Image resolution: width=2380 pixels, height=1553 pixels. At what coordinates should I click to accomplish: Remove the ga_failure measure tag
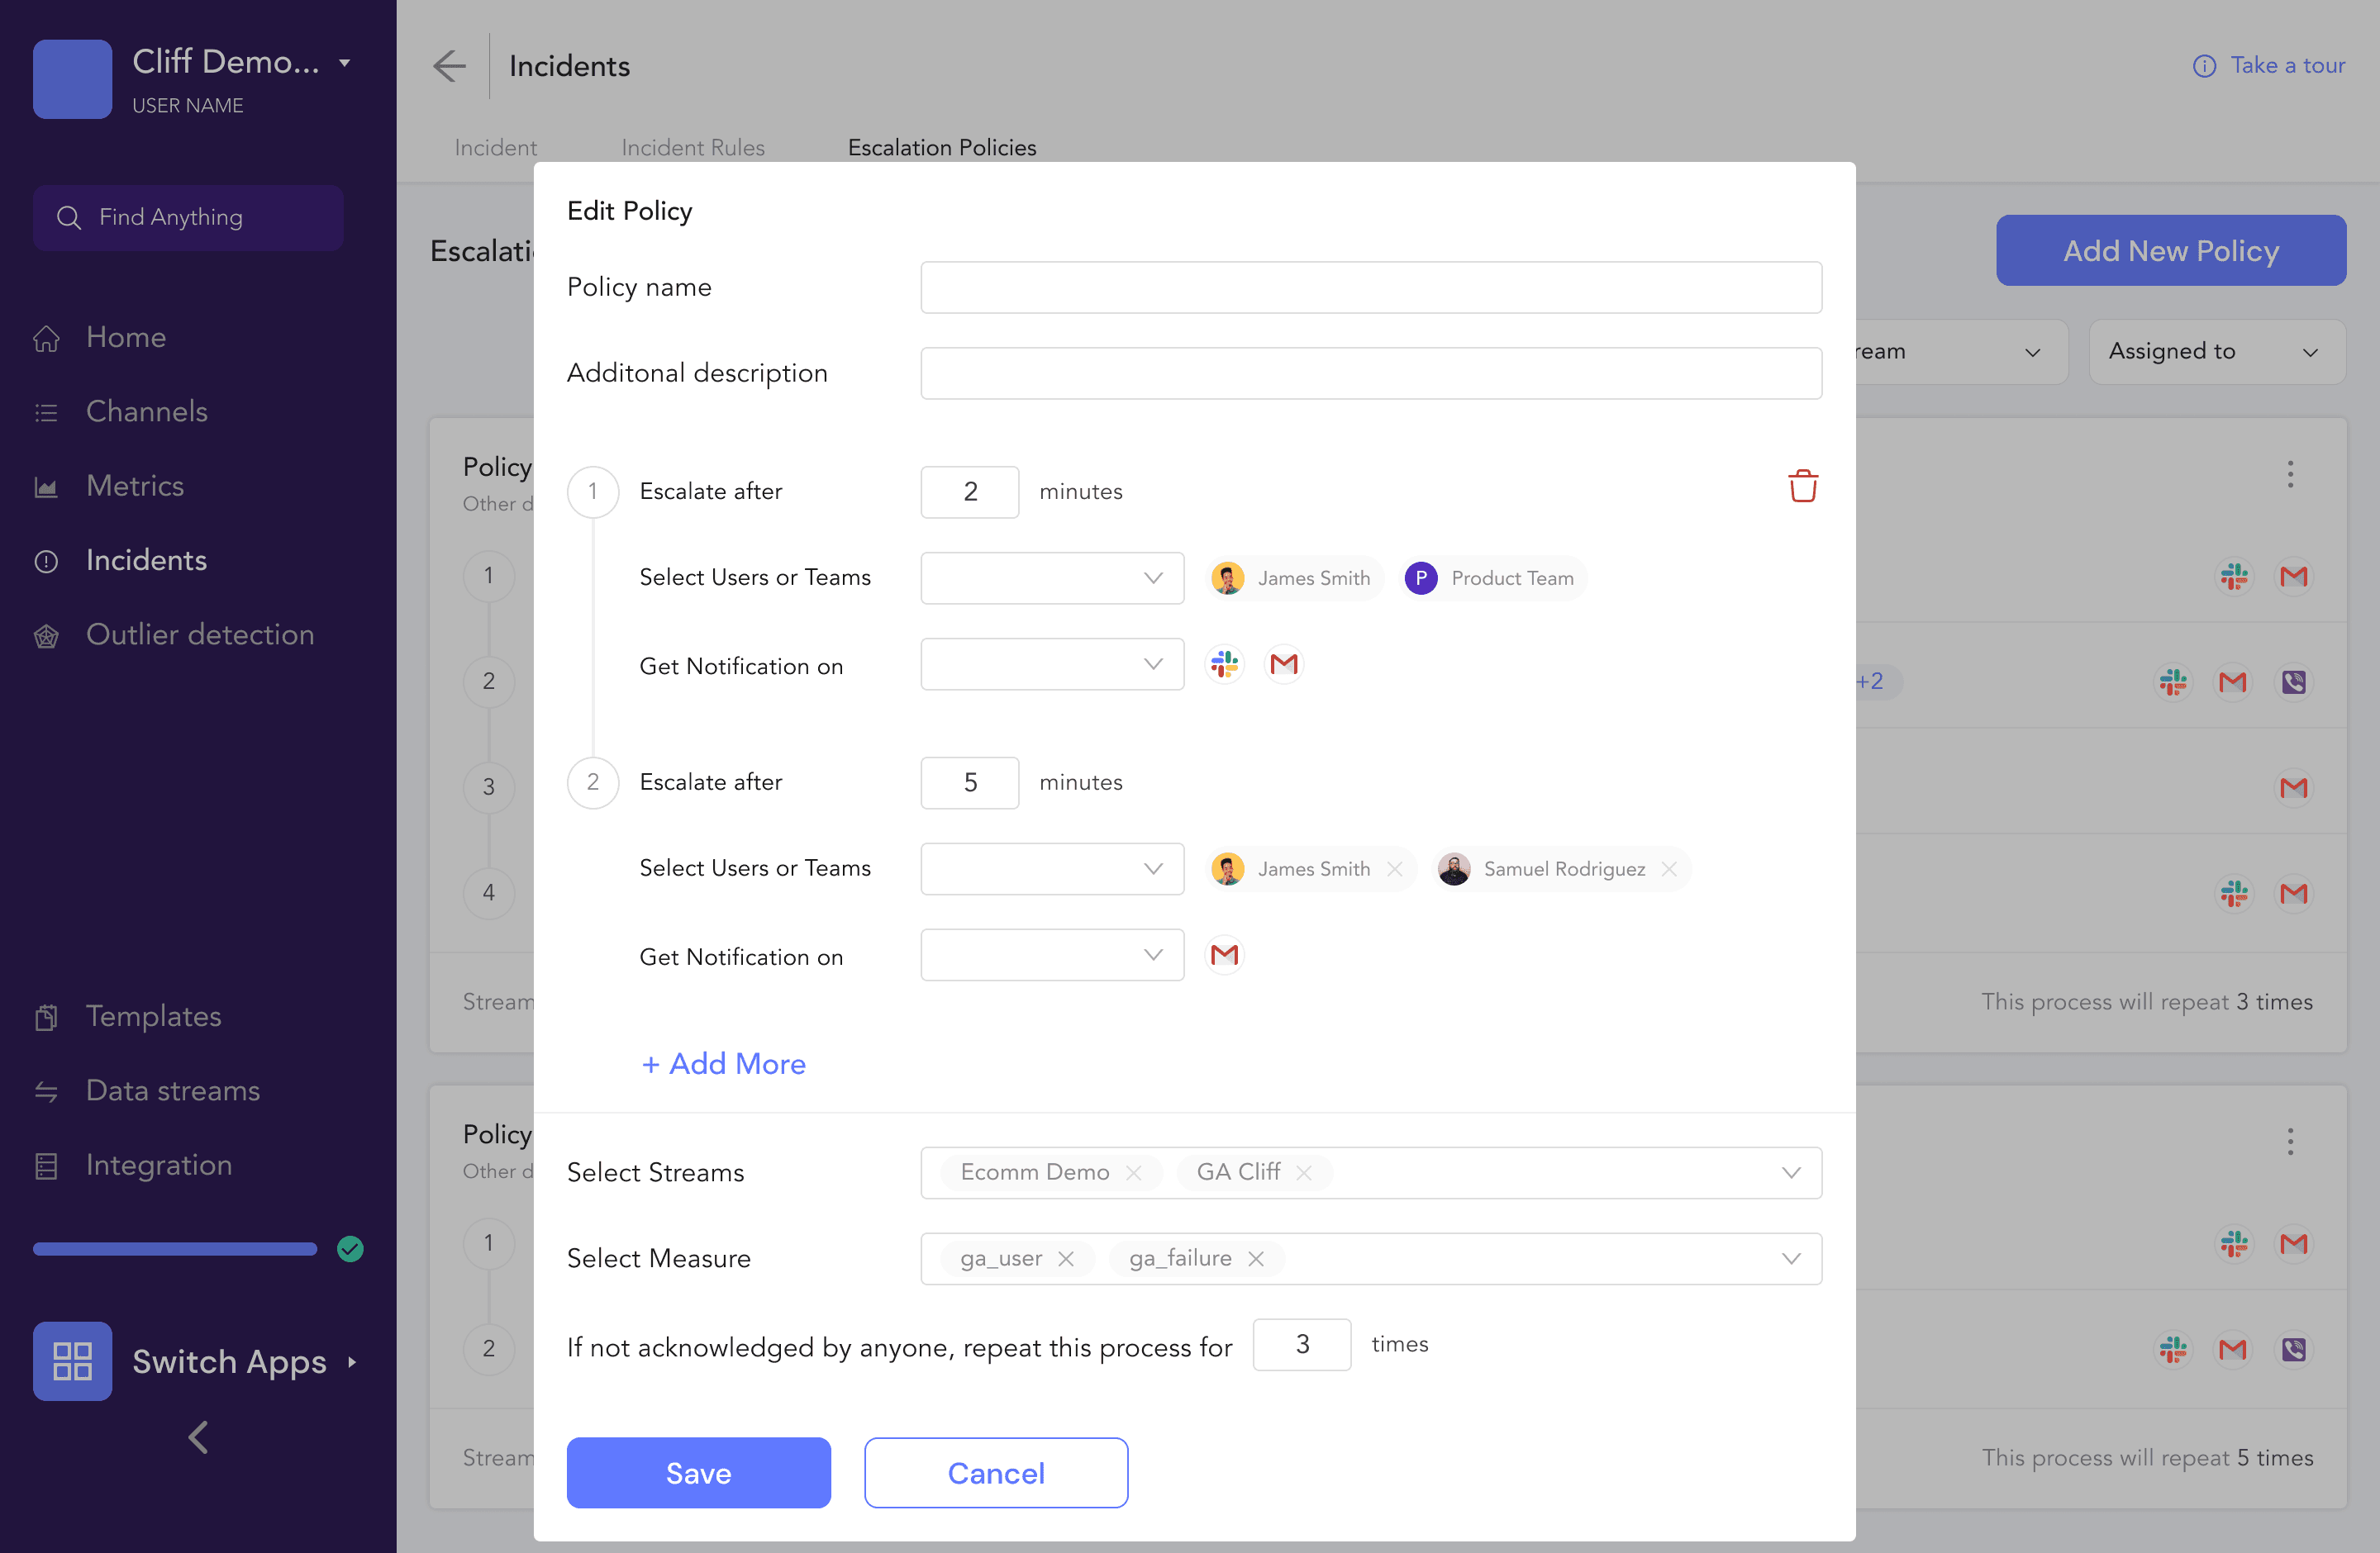pyautogui.click(x=1256, y=1258)
